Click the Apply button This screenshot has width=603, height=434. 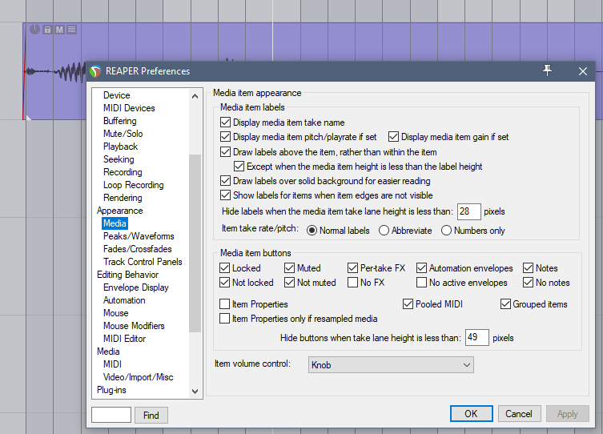567,414
